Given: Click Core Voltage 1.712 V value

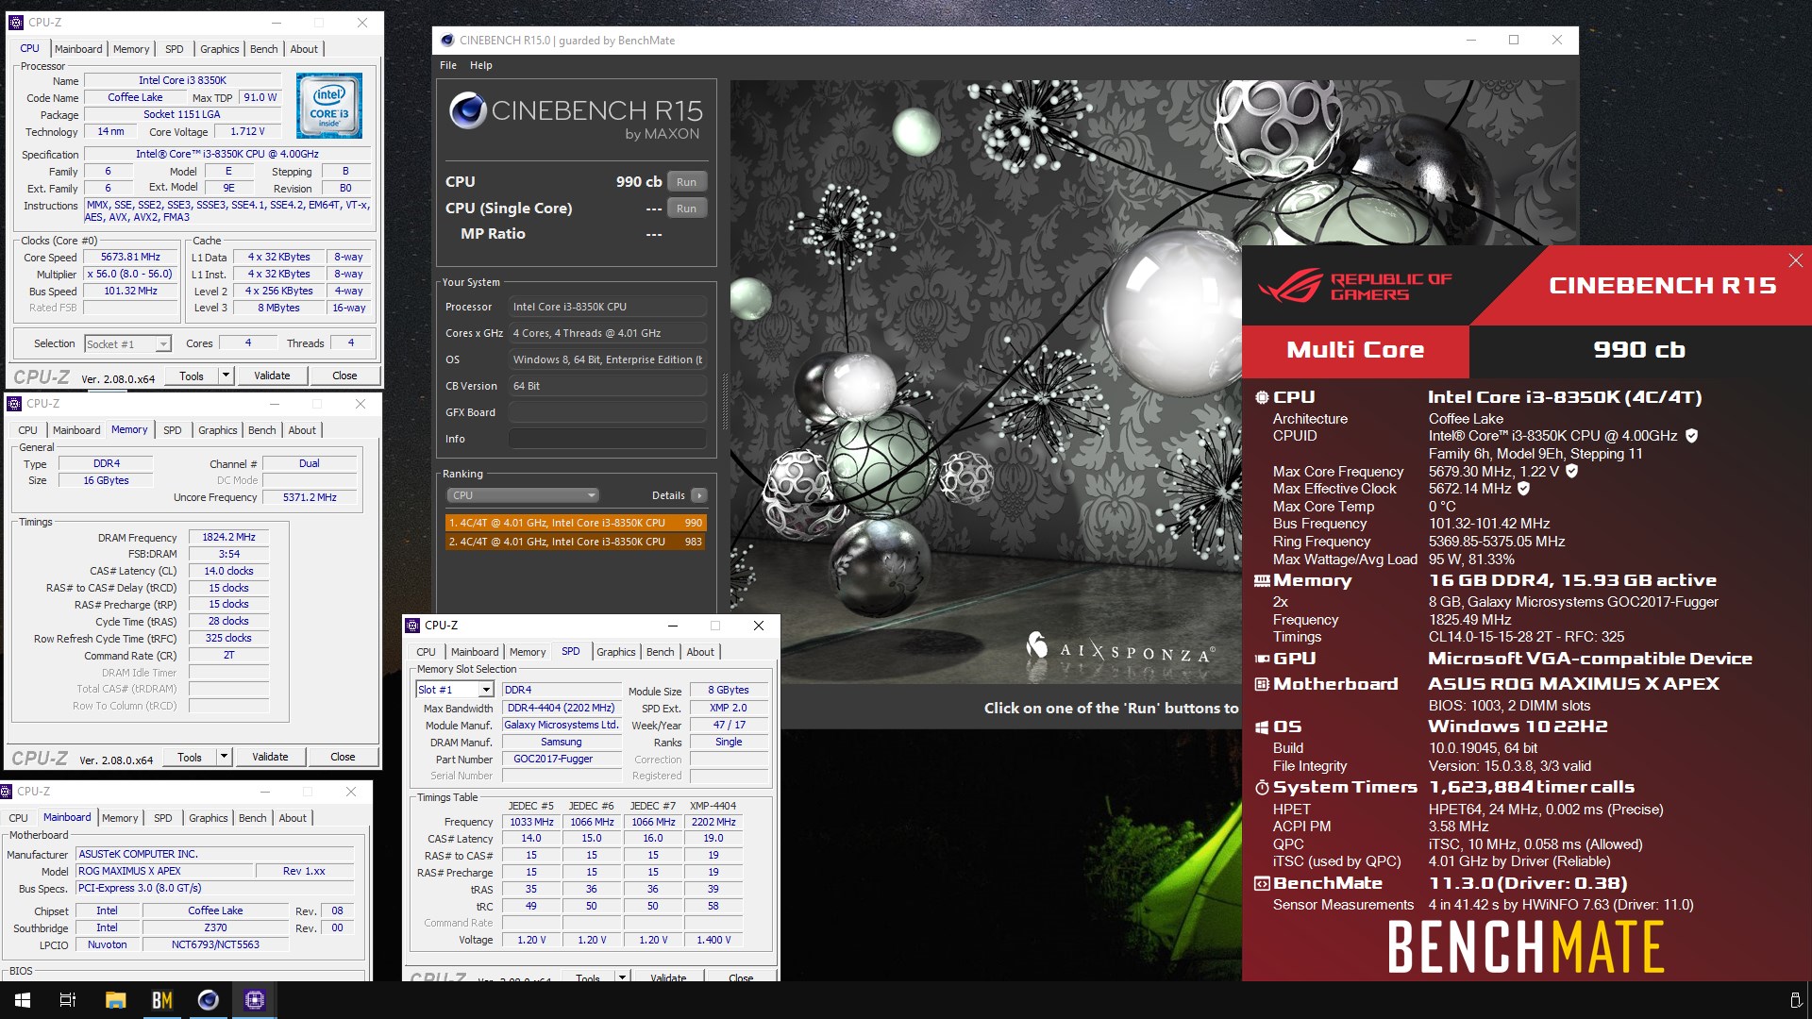Looking at the screenshot, I should pos(247,131).
